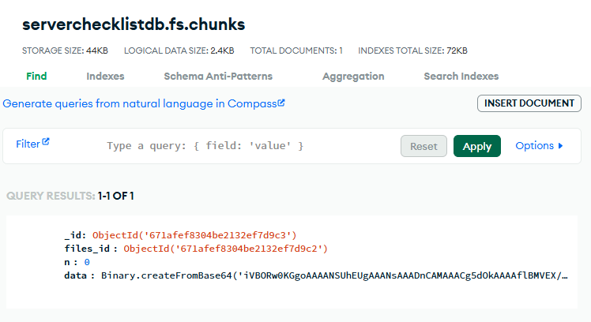Screen dimensions: 591x322
Task: Open the Schema Anti-Patterns tab
Action: (218, 76)
